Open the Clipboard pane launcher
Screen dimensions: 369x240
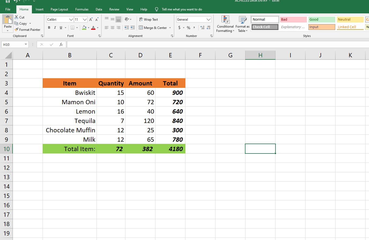[x=42, y=36]
